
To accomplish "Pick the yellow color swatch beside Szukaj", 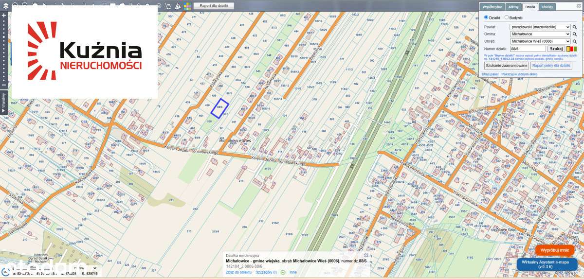I will click(x=568, y=49).
